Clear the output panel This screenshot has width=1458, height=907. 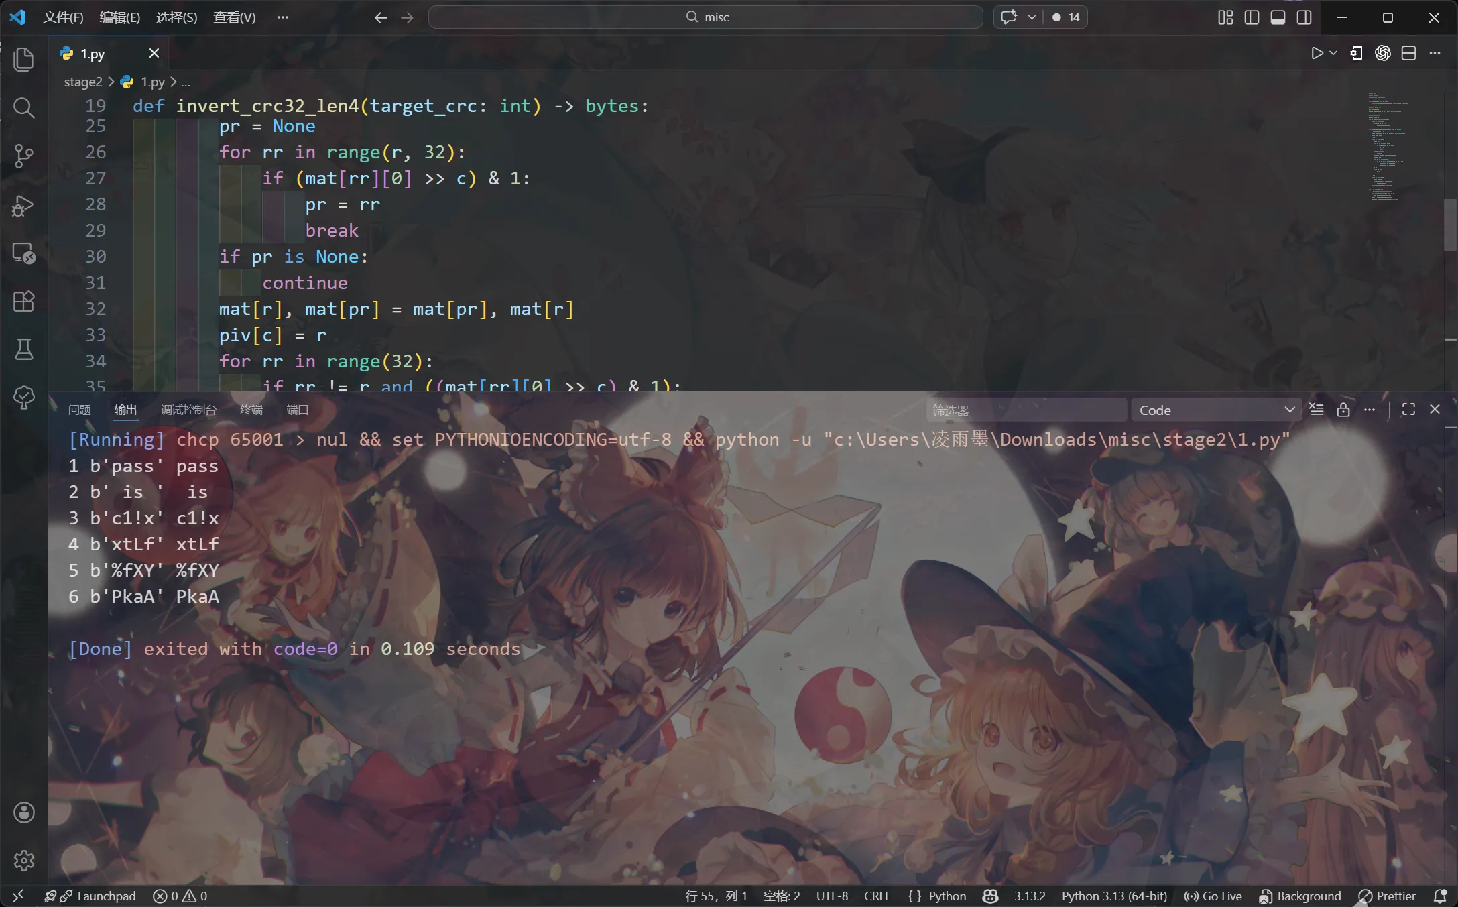click(x=1317, y=410)
